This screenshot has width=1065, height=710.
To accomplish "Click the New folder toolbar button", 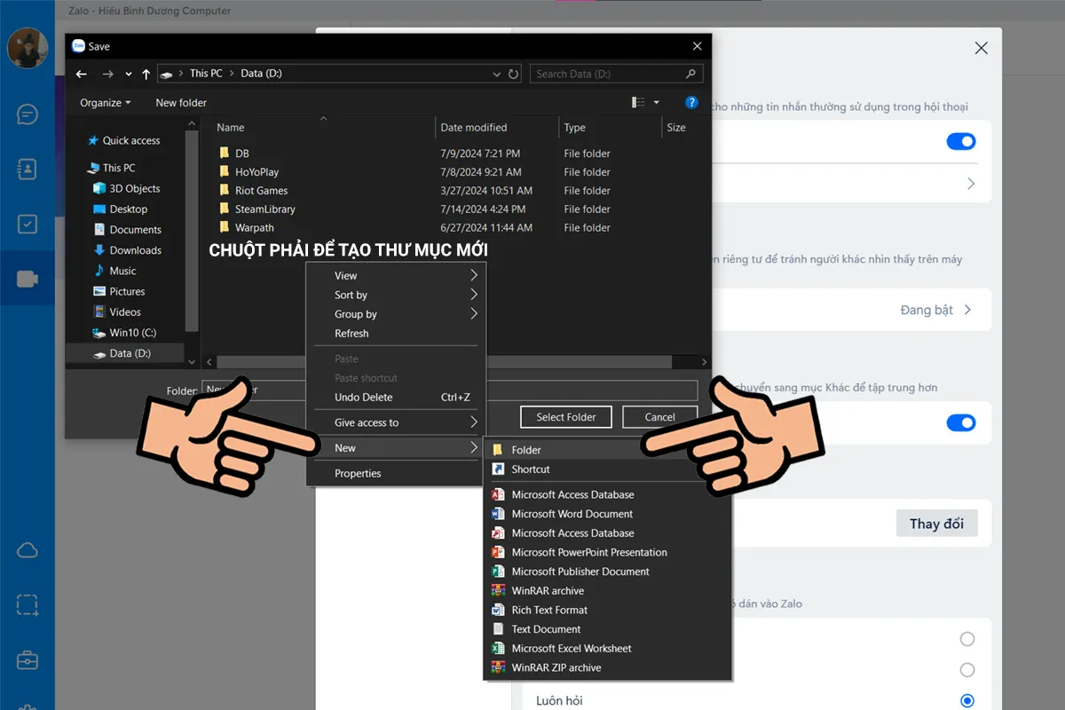I will click(x=181, y=103).
